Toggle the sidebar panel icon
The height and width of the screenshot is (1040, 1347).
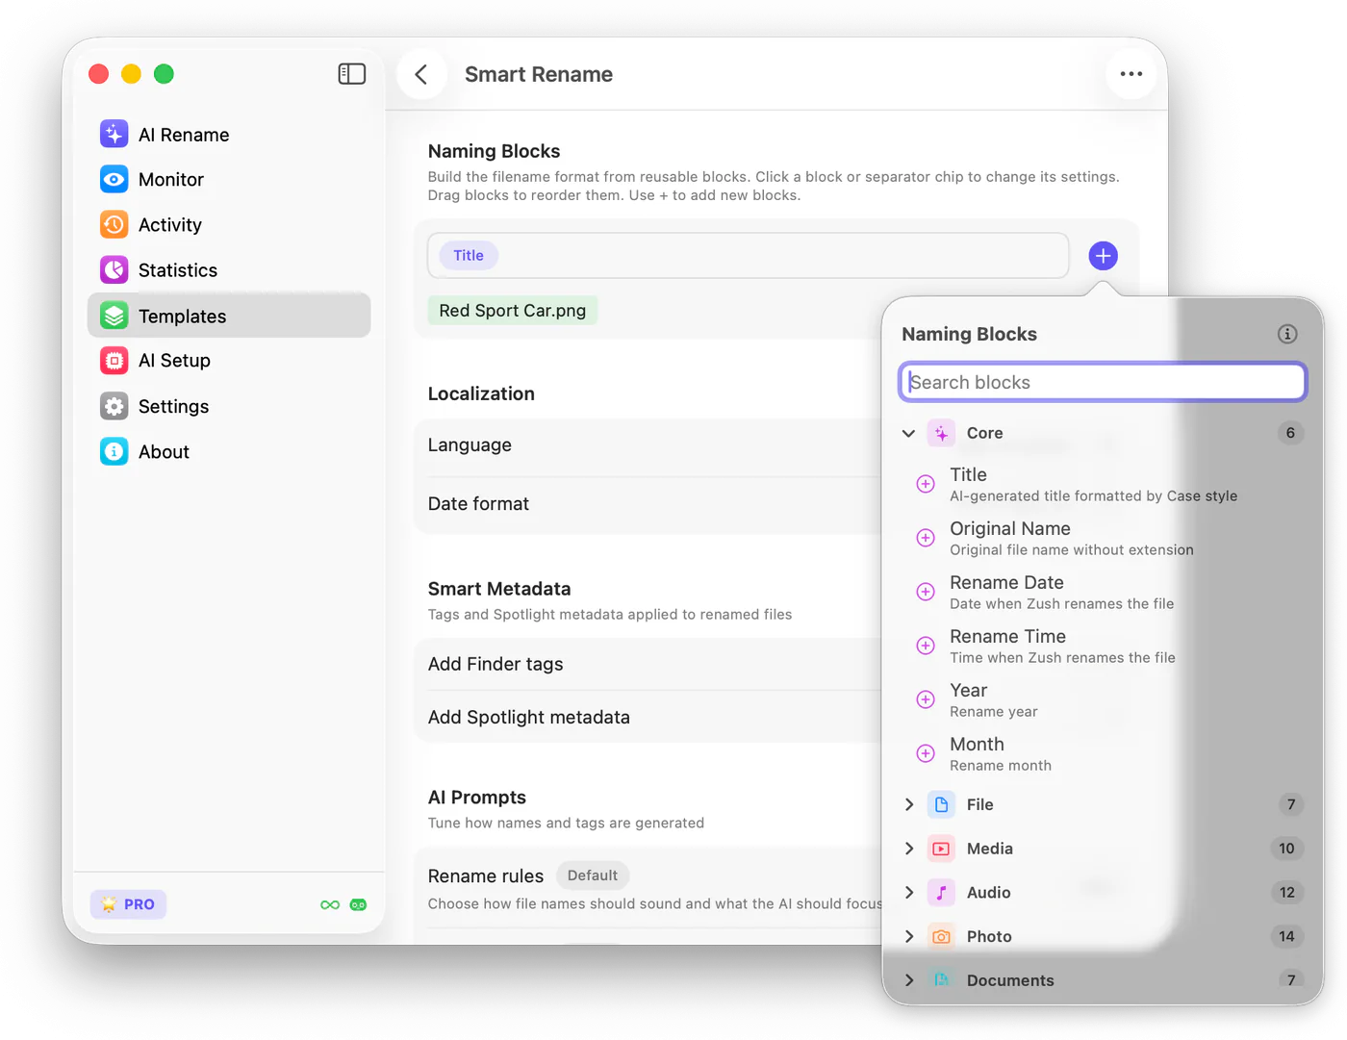tap(352, 74)
